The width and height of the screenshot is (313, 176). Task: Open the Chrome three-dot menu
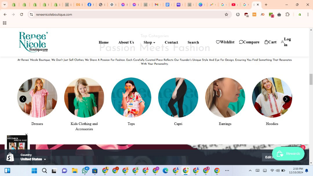pos(308,14)
